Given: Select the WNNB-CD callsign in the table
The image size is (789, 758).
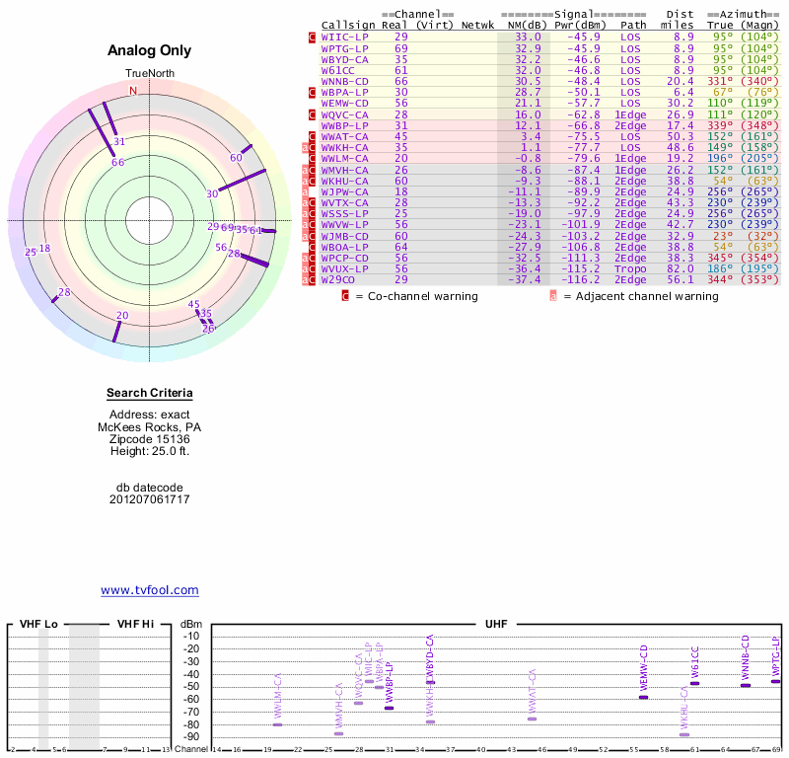Looking at the screenshot, I should click(x=345, y=81).
